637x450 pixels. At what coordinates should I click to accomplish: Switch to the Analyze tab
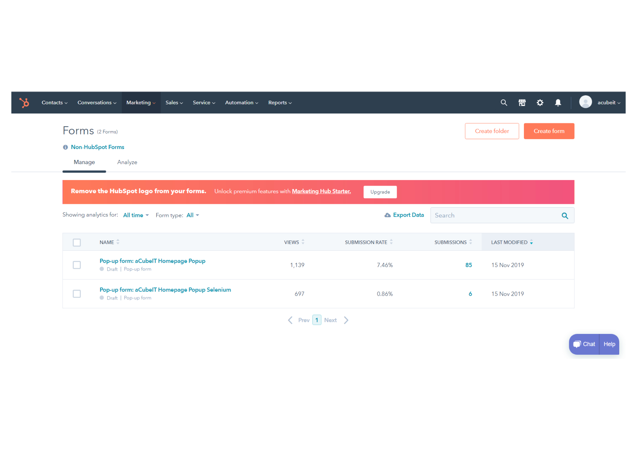pos(127,162)
